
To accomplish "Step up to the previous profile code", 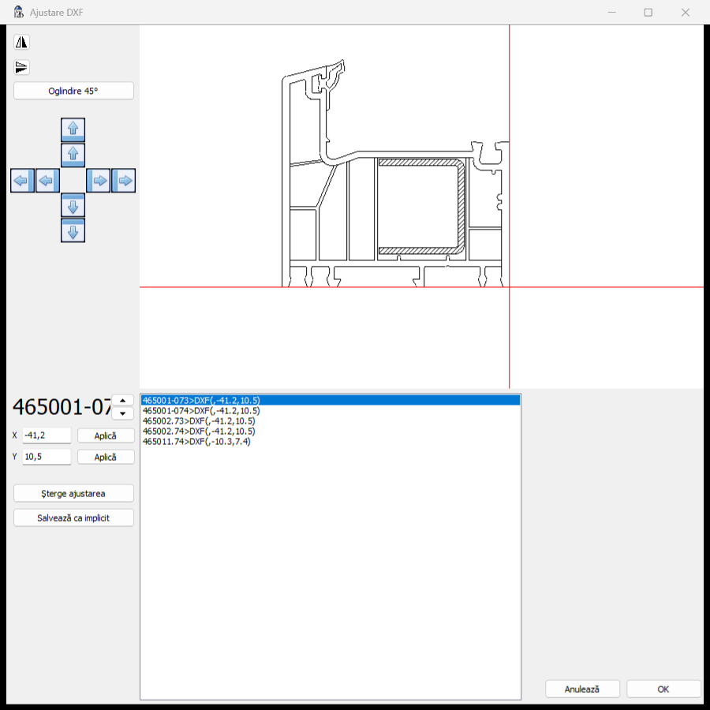I will 123,400.
